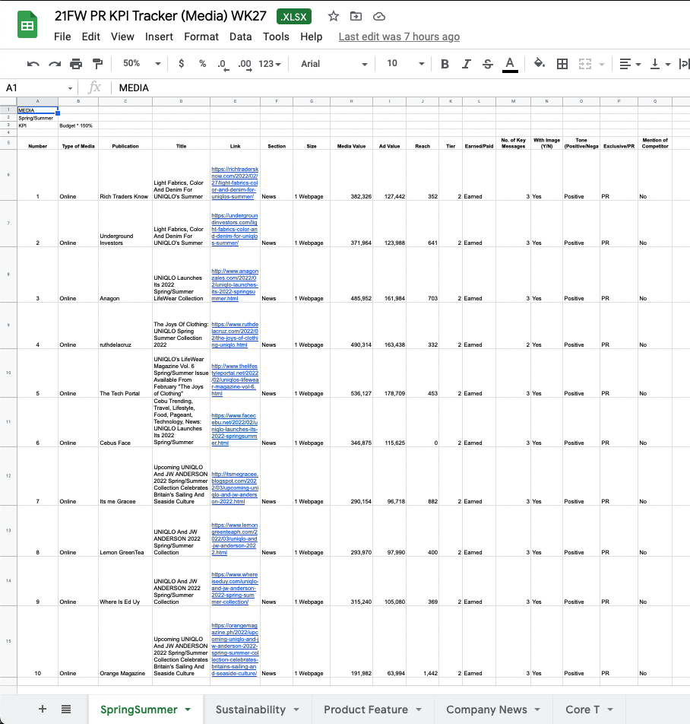Image resolution: width=690 pixels, height=724 pixels.
Task: Open the Data menu
Action: pyautogui.click(x=241, y=37)
